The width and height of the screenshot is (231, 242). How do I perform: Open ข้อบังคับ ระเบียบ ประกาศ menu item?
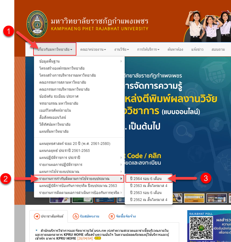point(79,96)
